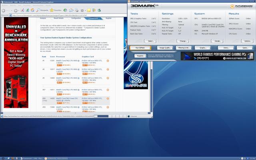Click the Filtering & AA button

184,48
